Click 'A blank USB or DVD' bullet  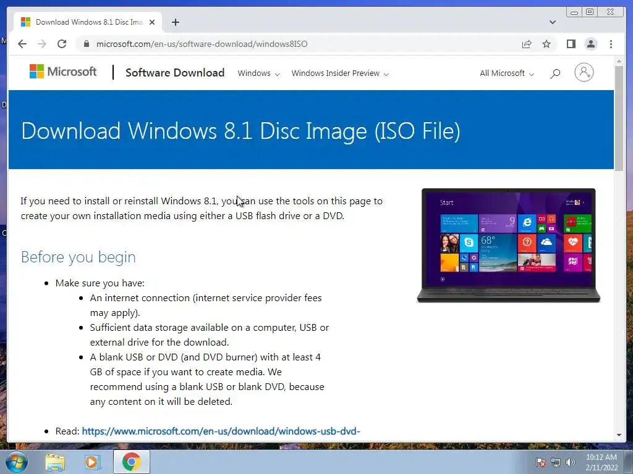click(x=207, y=380)
